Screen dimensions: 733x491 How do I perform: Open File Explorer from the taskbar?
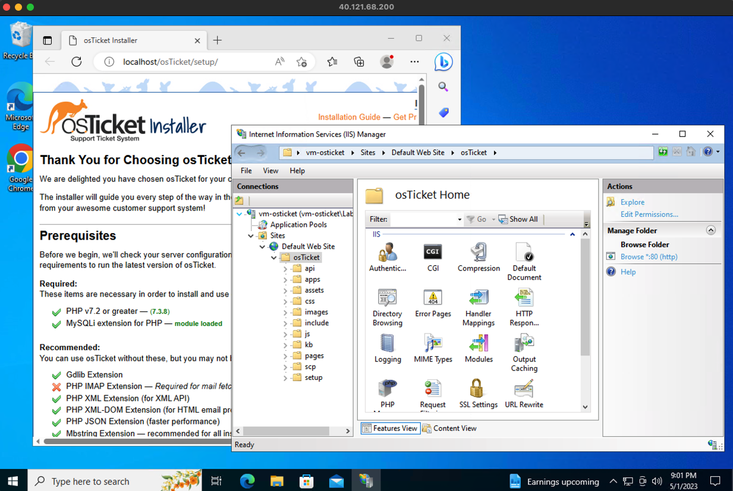[276, 481]
